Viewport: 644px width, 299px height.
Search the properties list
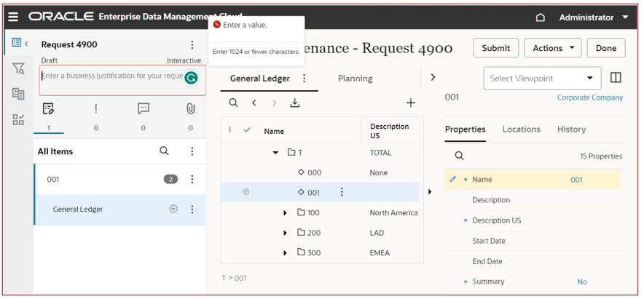pos(459,156)
